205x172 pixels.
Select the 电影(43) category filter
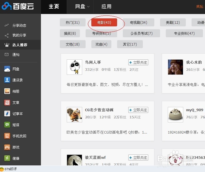click(x=104, y=22)
